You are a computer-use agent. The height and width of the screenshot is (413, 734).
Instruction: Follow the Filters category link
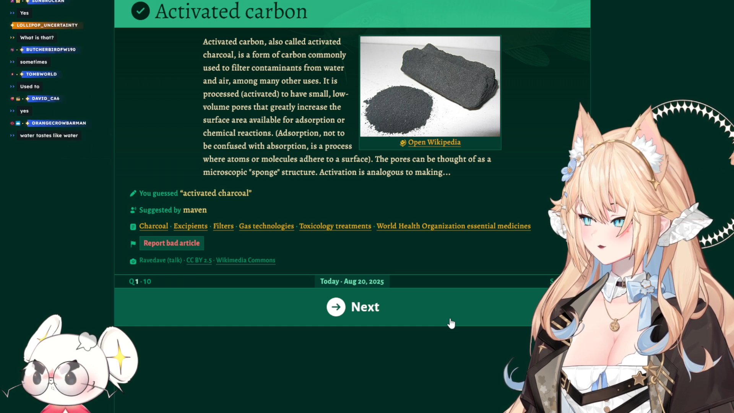[223, 226]
